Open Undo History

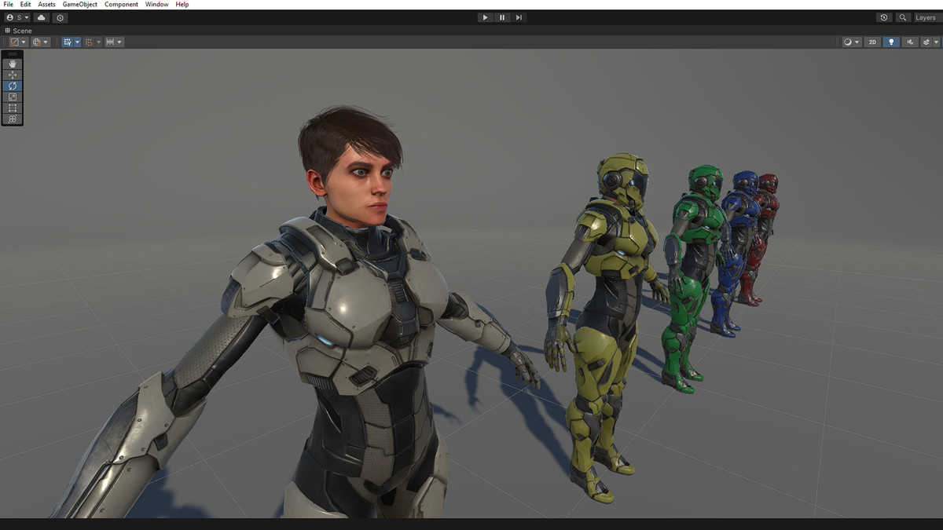click(x=884, y=17)
